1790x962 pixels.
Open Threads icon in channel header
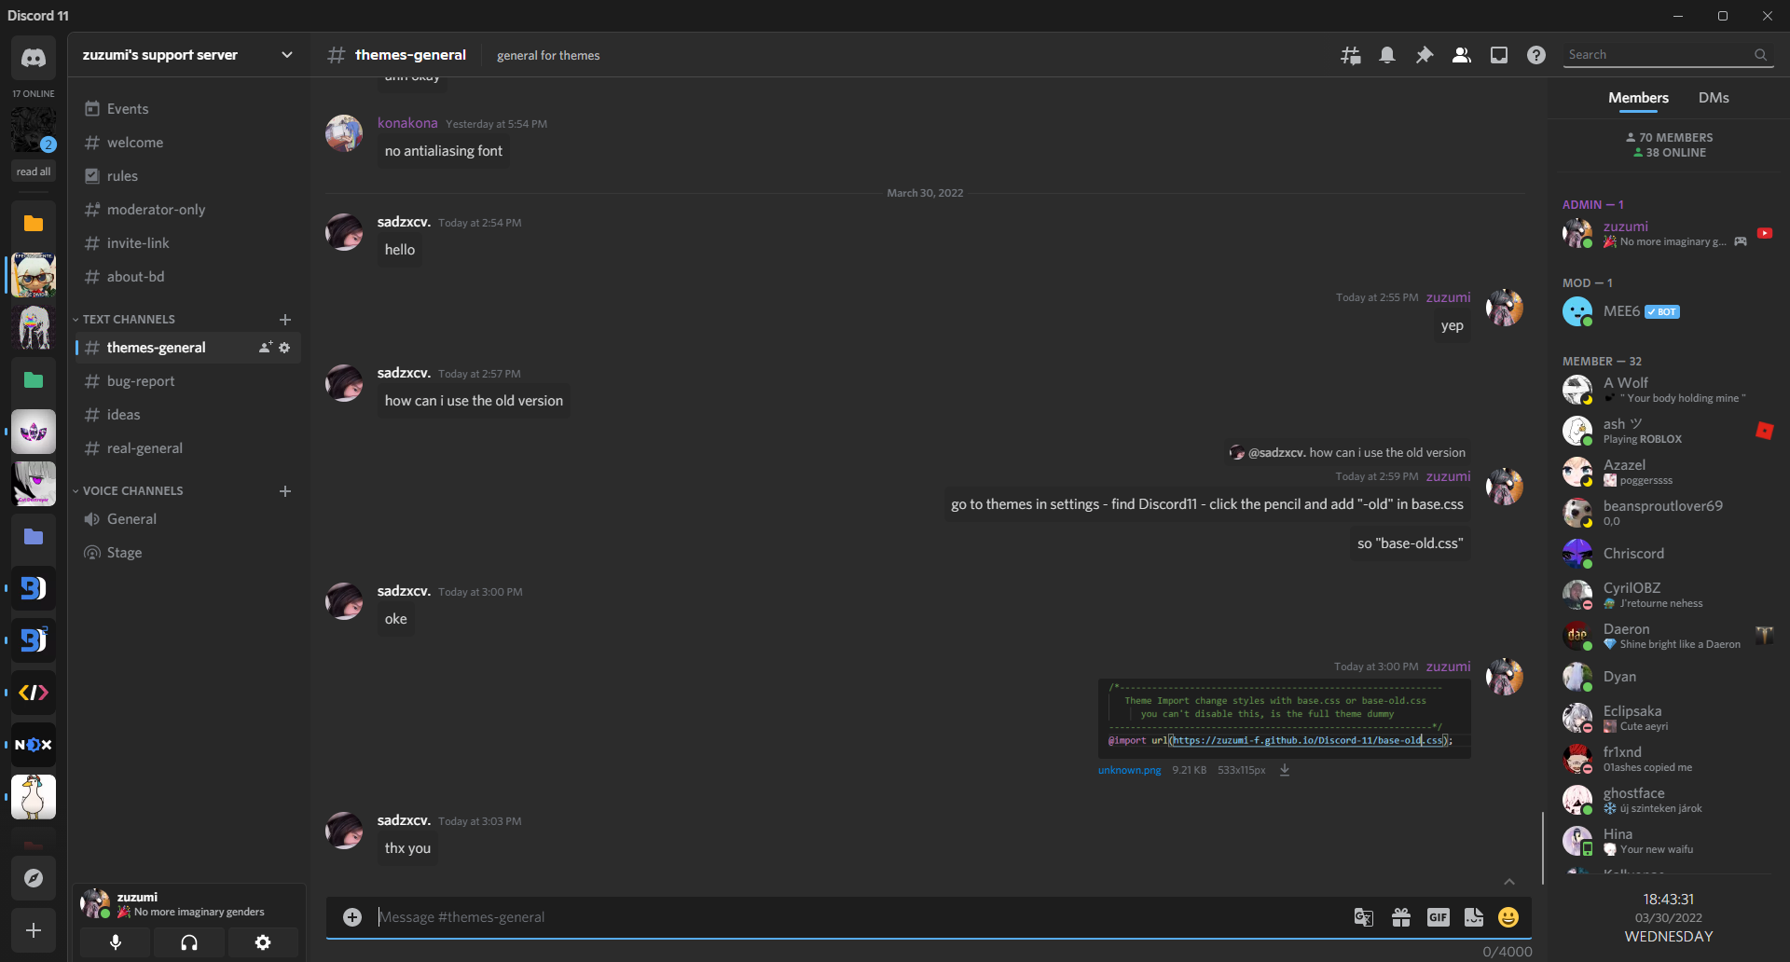tap(1350, 55)
